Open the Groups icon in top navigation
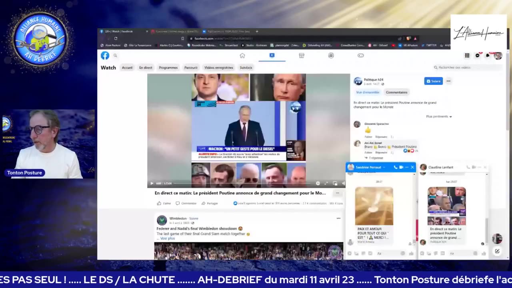Viewport: 512px width, 288px height. pos(331,56)
